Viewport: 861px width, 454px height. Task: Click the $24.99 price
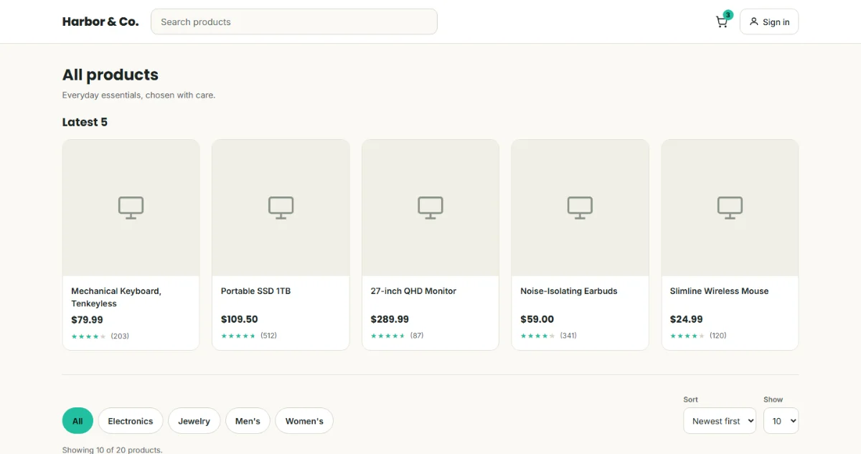[687, 319]
